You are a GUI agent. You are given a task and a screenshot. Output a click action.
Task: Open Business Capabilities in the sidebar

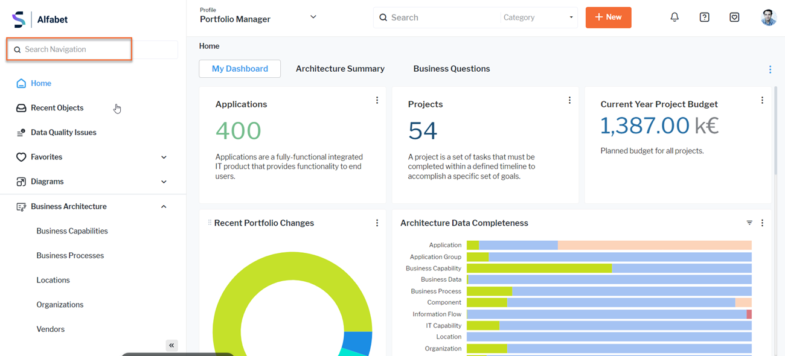[72, 231]
